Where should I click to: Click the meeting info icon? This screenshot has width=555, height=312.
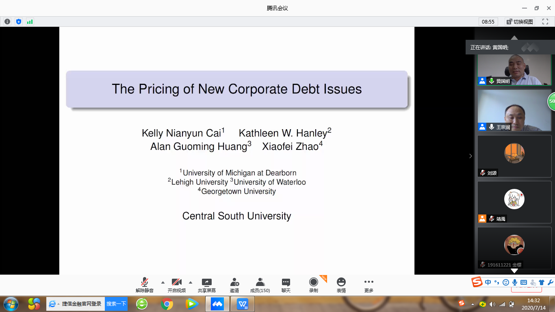(7, 22)
